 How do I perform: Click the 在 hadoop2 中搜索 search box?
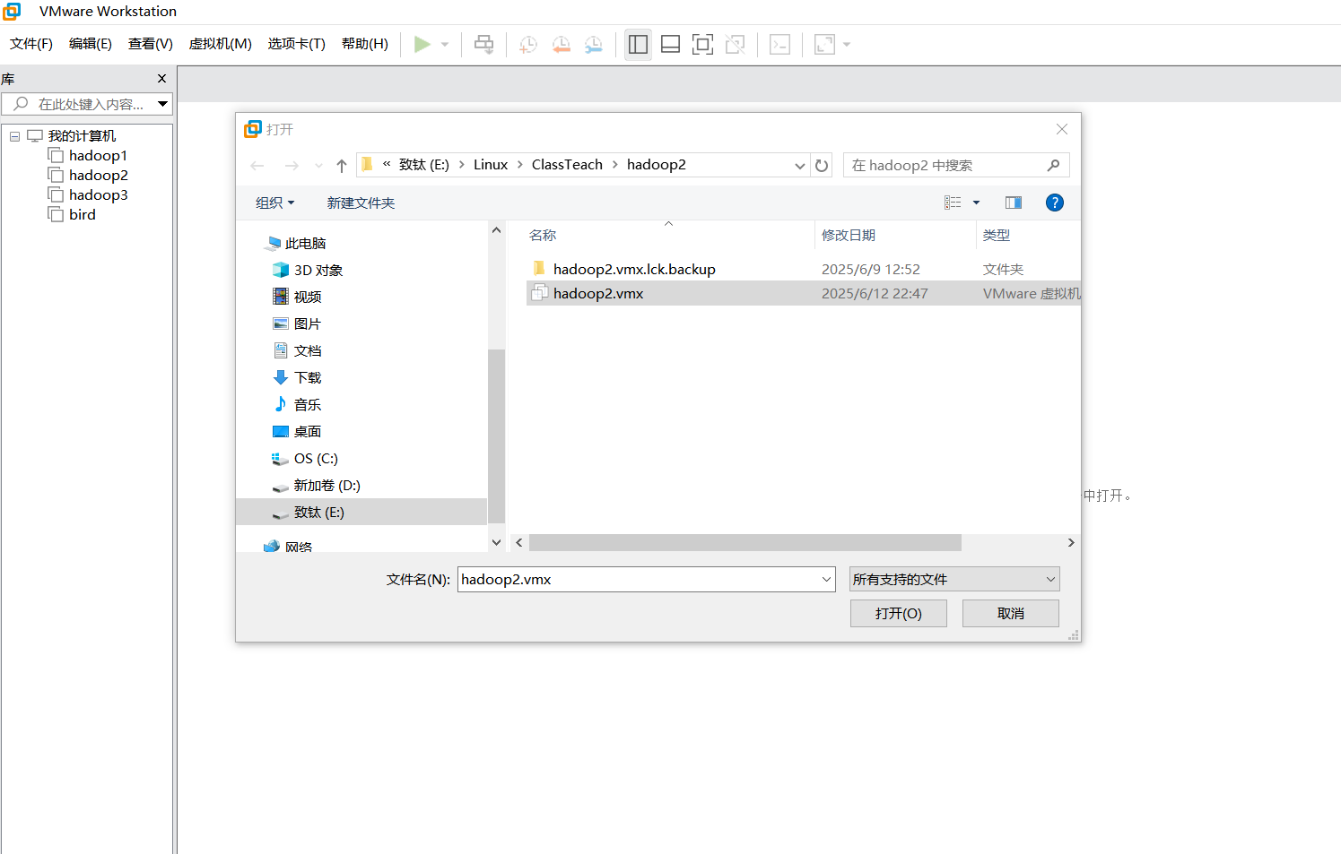956,165
